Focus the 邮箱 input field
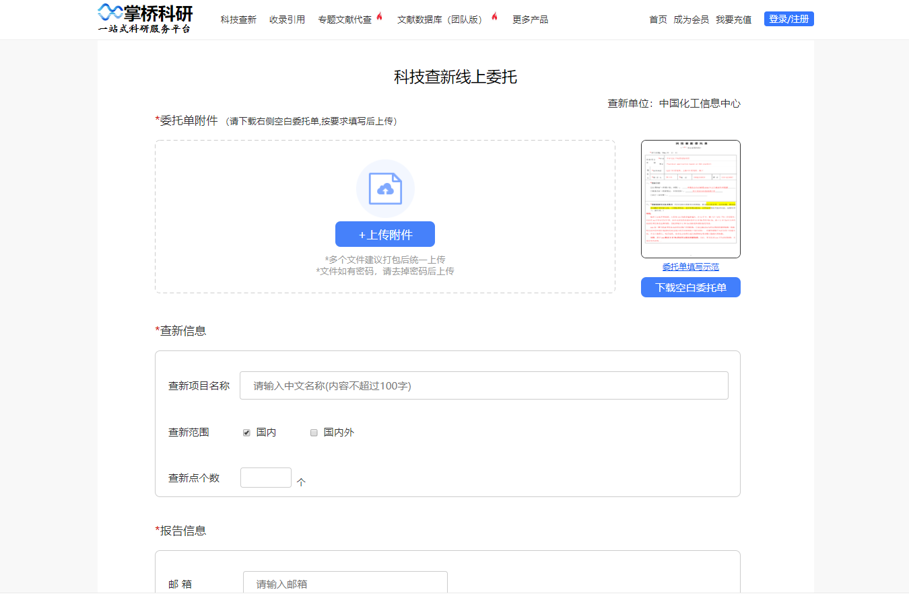The height and width of the screenshot is (600, 909). coord(345,583)
